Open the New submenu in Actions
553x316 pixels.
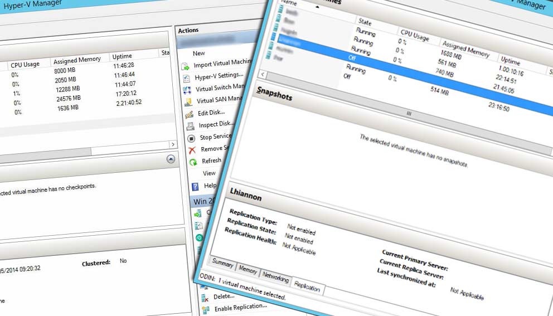click(x=199, y=54)
